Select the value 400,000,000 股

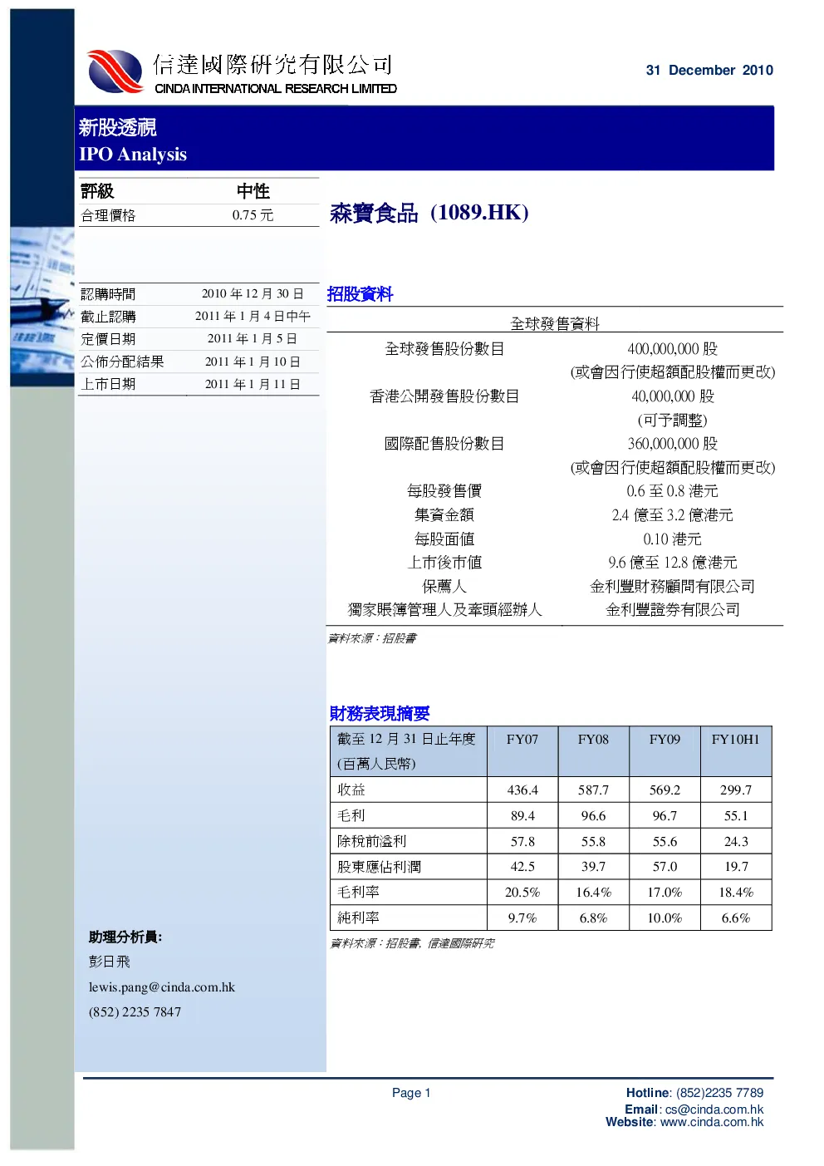[x=673, y=349]
